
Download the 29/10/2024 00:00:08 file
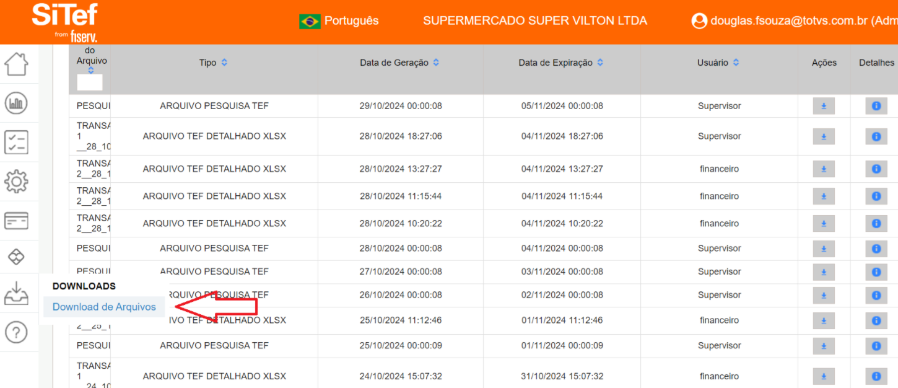pos(824,106)
